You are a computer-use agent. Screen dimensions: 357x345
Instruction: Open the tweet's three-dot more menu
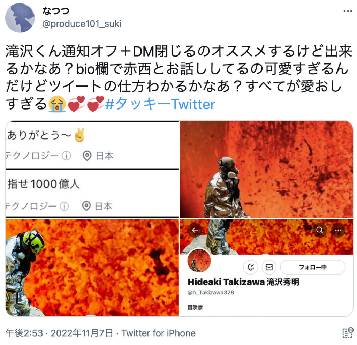click(x=348, y=11)
